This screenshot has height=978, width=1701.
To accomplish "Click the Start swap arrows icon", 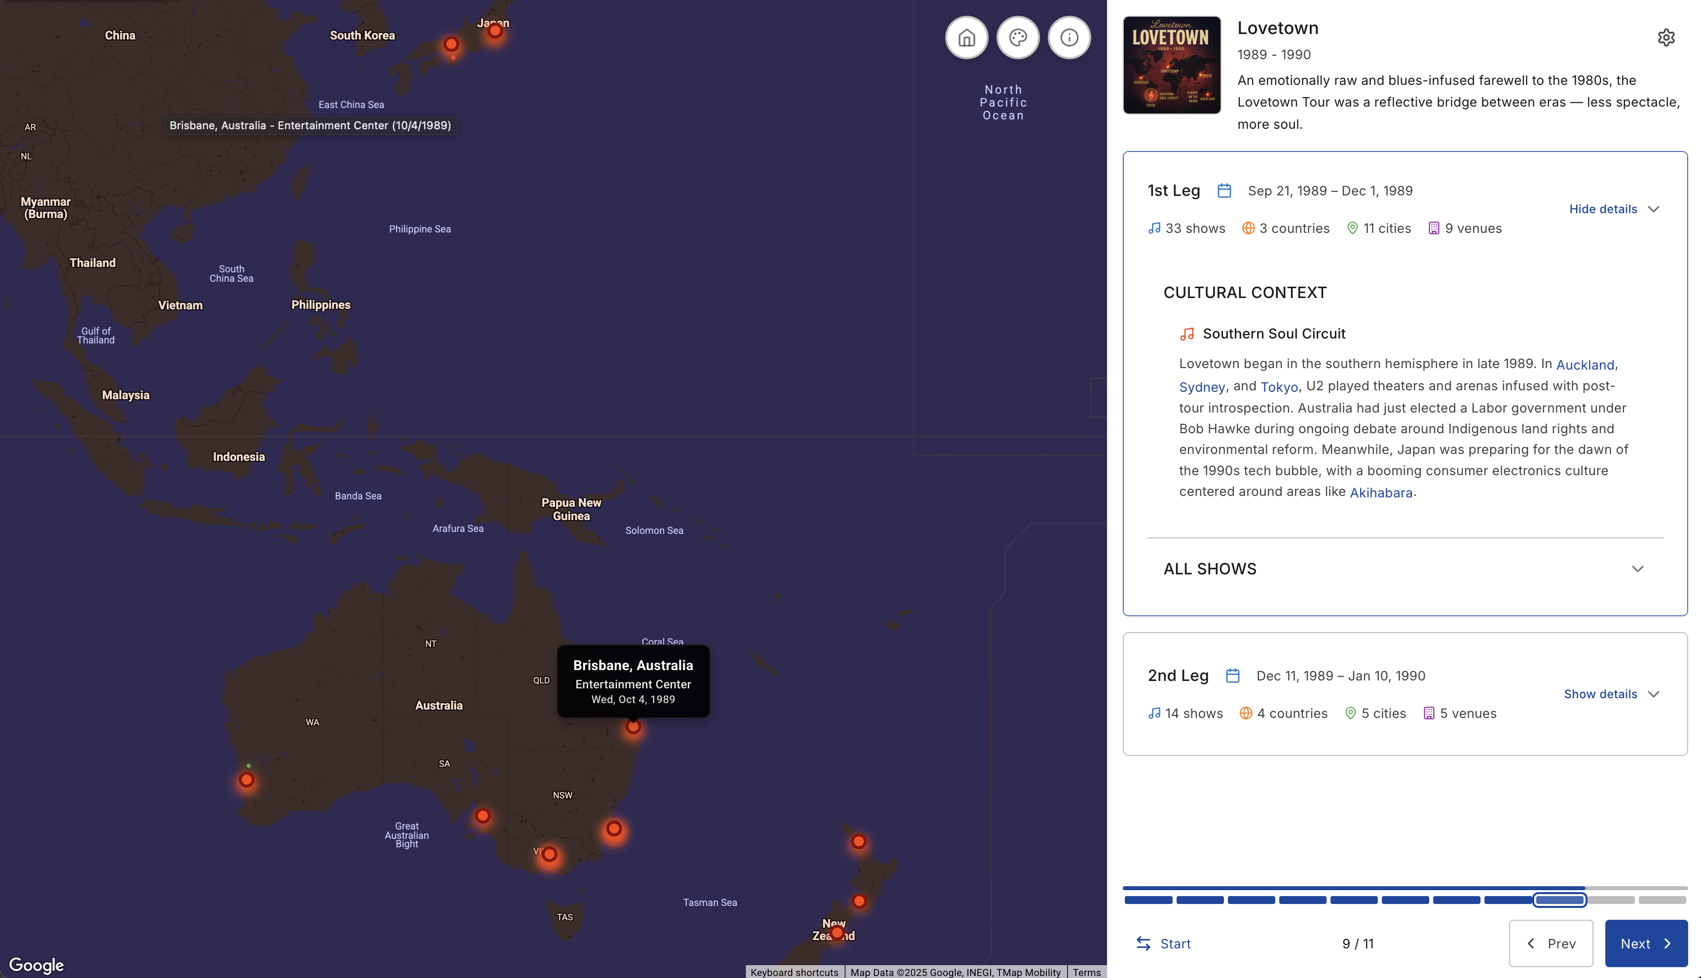I will point(1143,943).
